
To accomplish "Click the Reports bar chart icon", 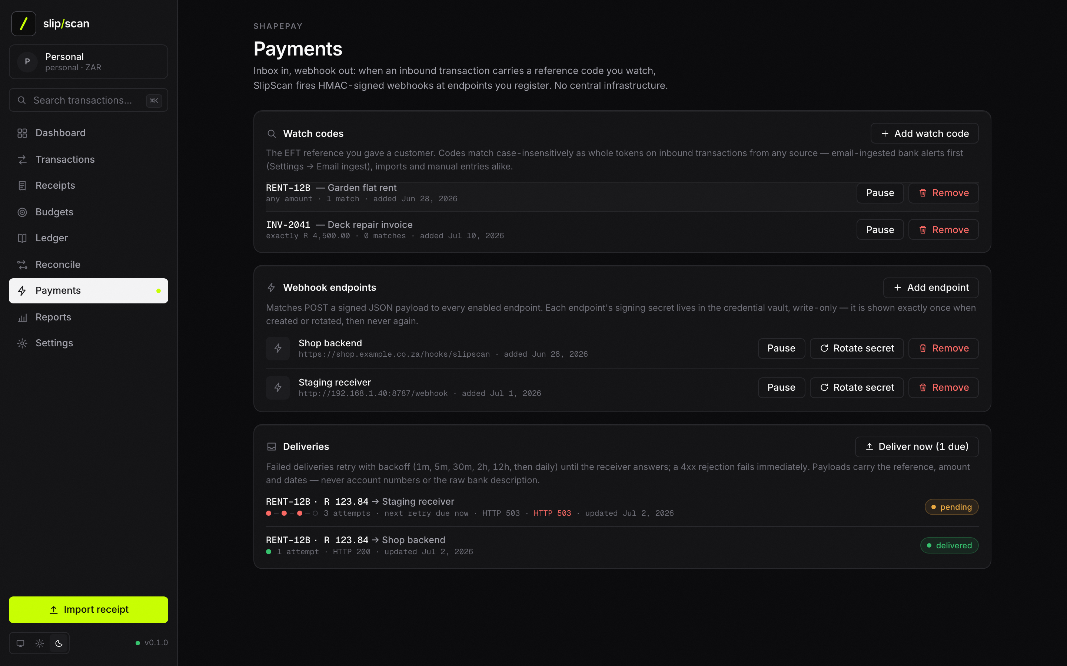I will 22,317.
